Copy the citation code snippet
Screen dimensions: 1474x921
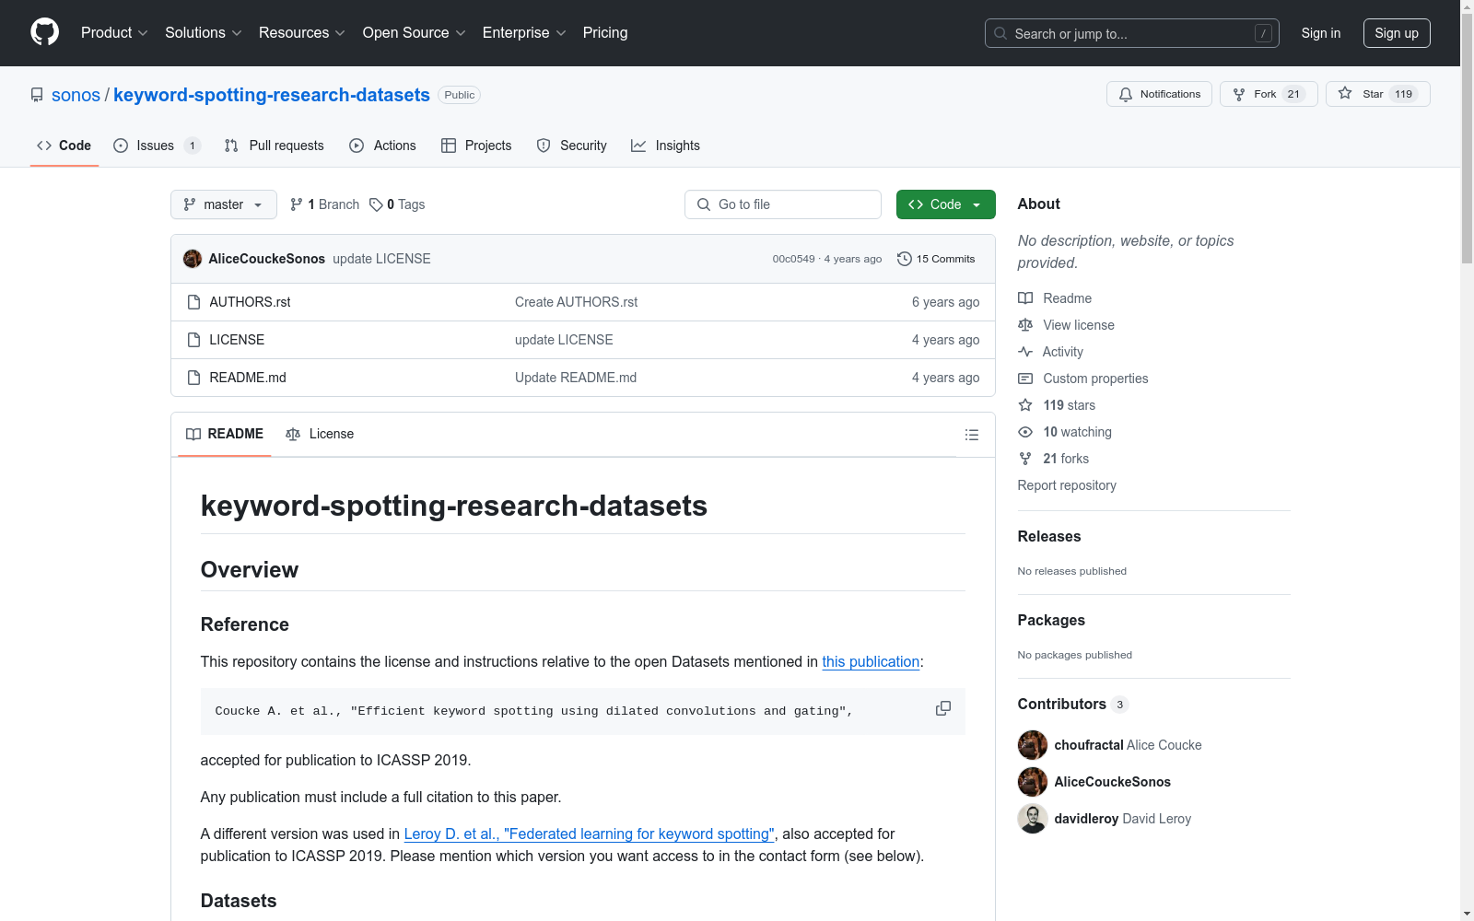coord(942,708)
